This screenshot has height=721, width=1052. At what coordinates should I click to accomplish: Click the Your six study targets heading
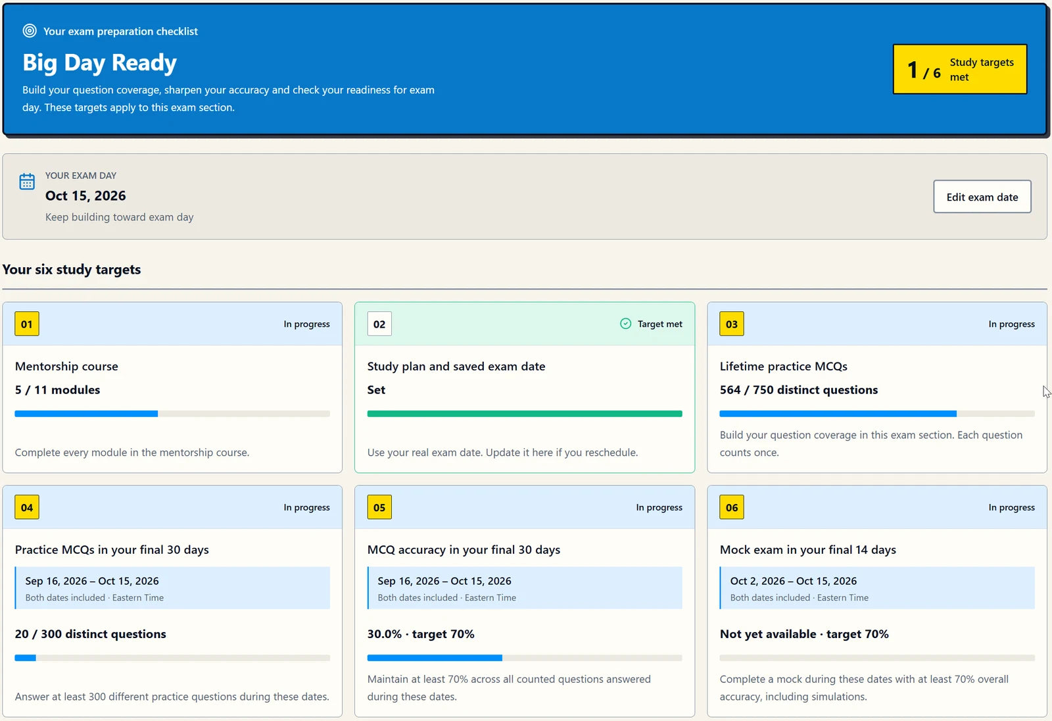tap(72, 270)
